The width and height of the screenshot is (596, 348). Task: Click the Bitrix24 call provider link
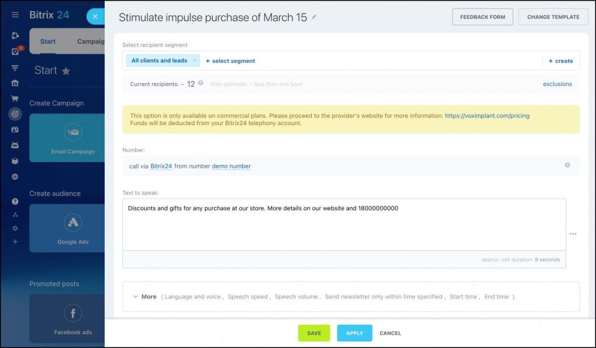point(161,166)
